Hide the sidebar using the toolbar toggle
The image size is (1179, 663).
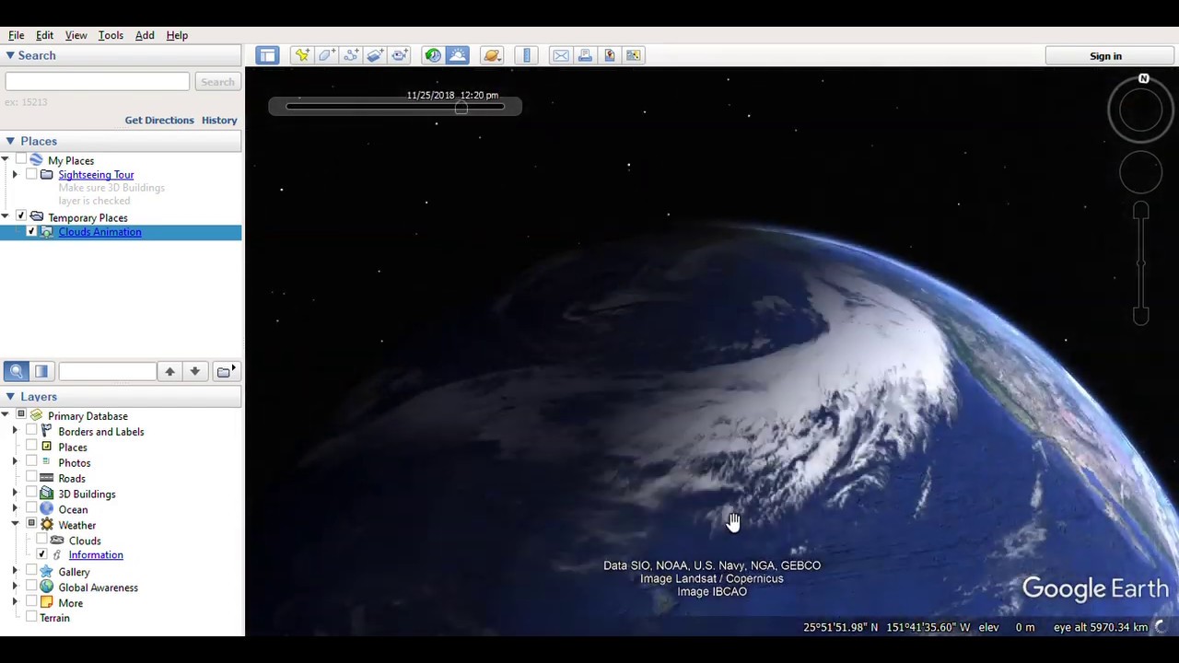click(267, 55)
